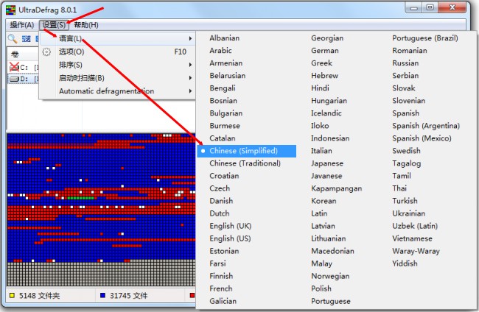This screenshot has width=479, height=312.
Task: Select Catalan language
Action: (x=223, y=138)
